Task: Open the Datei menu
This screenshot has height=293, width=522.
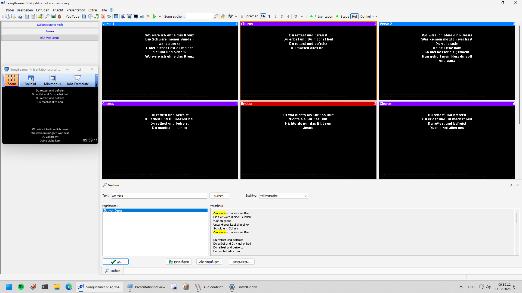Action: point(10,10)
